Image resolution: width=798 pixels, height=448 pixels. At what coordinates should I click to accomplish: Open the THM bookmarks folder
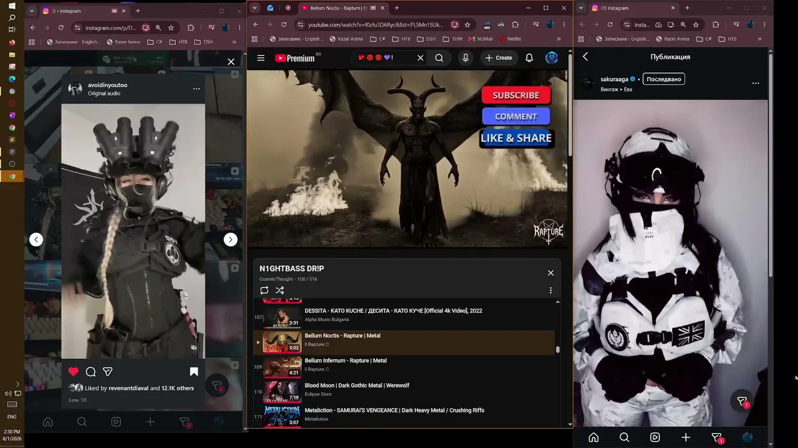tap(452, 39)
